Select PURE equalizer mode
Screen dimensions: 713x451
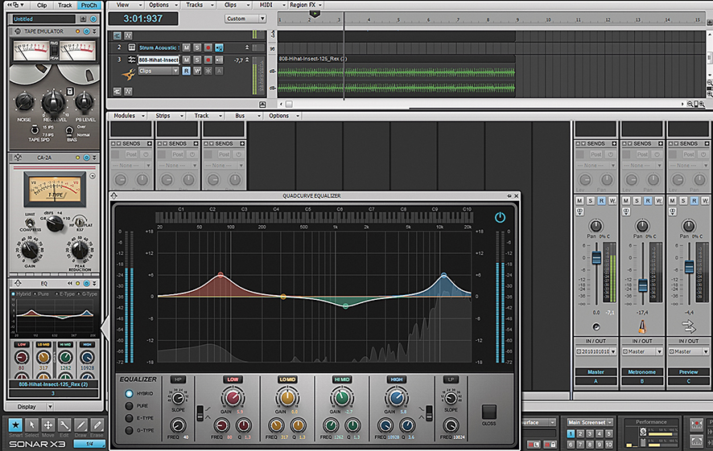(129, 406)
